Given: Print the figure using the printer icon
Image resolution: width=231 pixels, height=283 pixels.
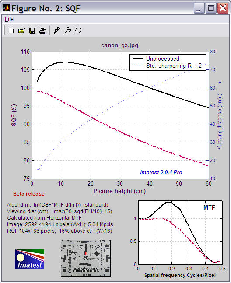Looking at the screenshot, I should tap(43, 30).
